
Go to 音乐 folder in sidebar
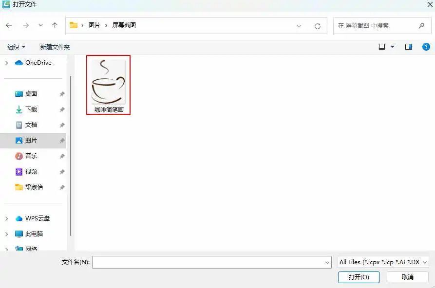(31, 156)
